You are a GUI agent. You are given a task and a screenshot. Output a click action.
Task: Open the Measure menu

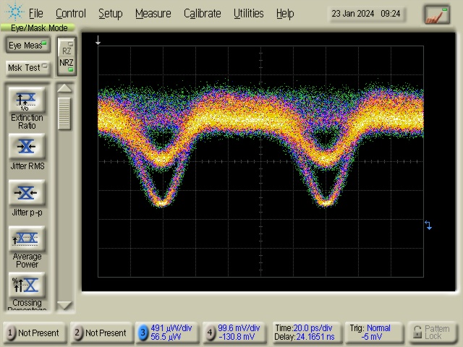153,13
